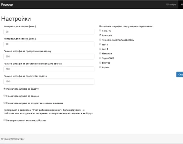
Task: Check Не штрафовать, если не работает
Action: pyautogui.click(x=5, y=120)
